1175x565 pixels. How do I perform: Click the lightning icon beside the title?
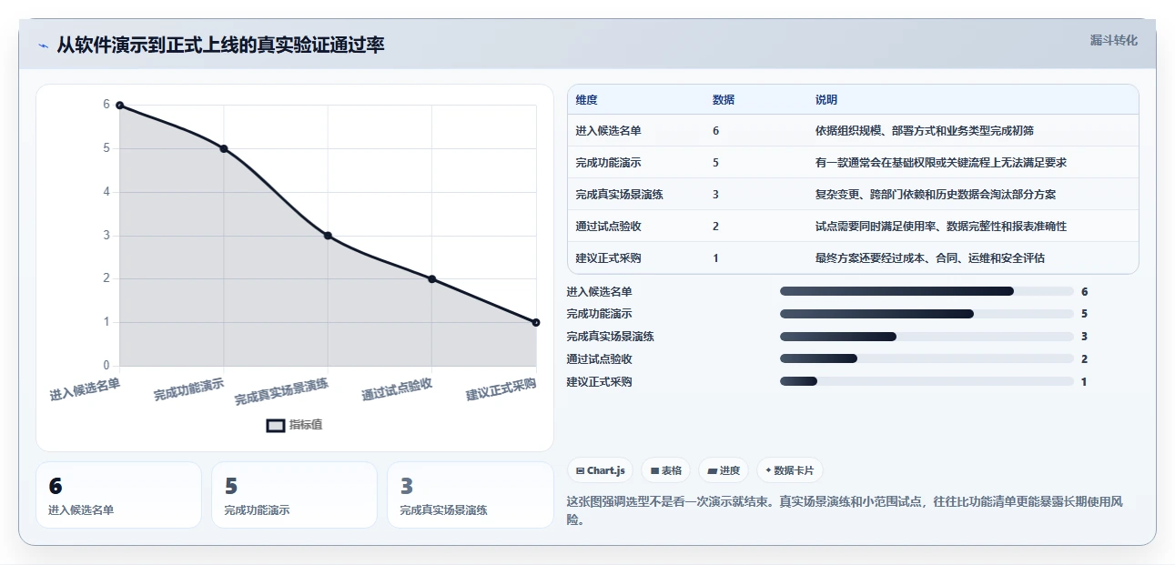pyautogui.click(x=43, y=45)
